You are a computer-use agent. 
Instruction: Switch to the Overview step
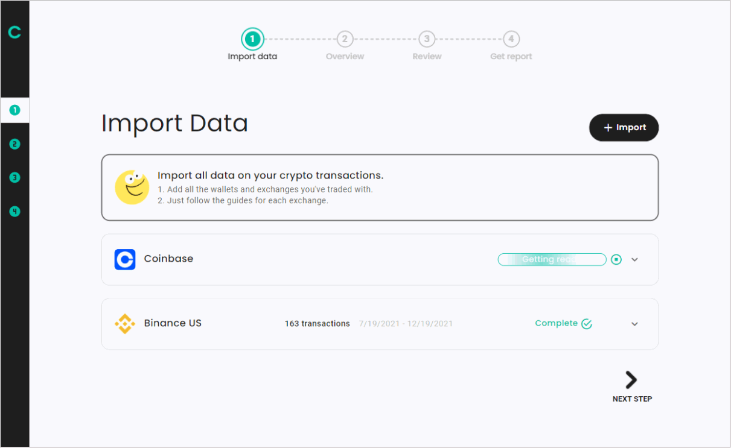(x=345, y=39)
